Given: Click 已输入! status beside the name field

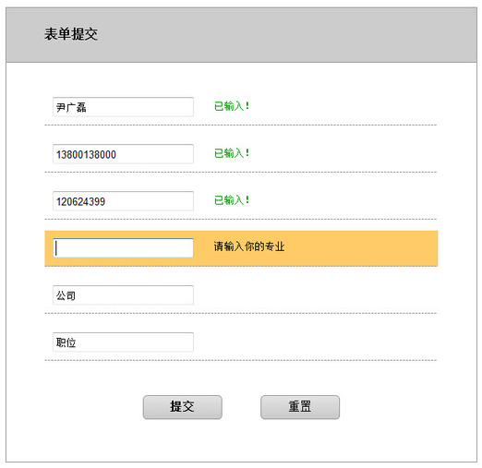Looking at the screenshot, I should click(x=232, y=106).
